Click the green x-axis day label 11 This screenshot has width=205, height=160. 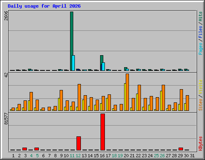(72, 156)
